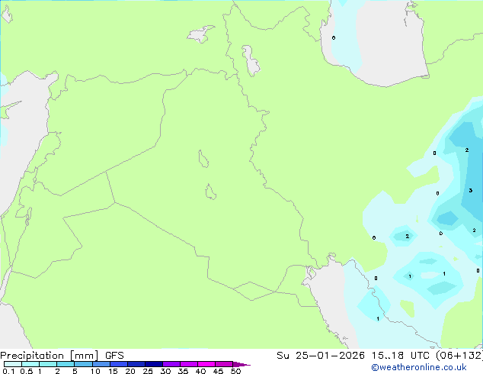Viewport: 483px width, 374px height.
Task: Pick the 30–35 mm purple legend swatch
Action: click(171, 364)
